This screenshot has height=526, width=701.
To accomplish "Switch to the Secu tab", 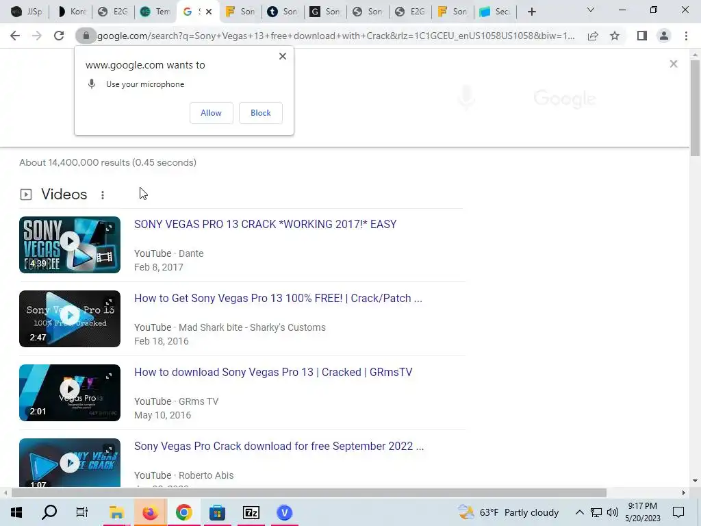I will coord(495,12).
